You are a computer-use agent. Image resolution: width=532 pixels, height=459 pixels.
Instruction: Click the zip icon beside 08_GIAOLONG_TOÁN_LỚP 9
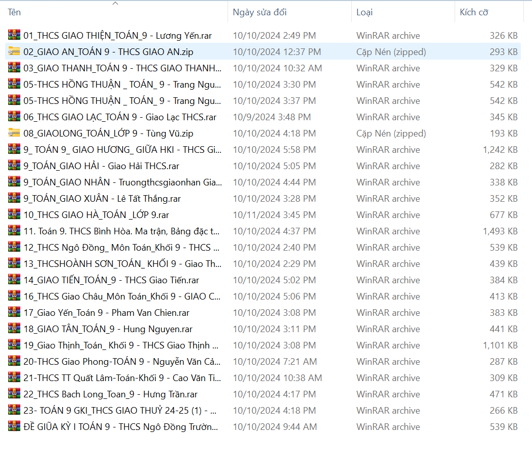[14, 133]
